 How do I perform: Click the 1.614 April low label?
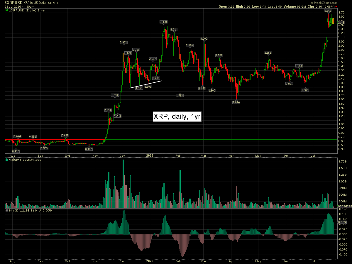point(236,102)
